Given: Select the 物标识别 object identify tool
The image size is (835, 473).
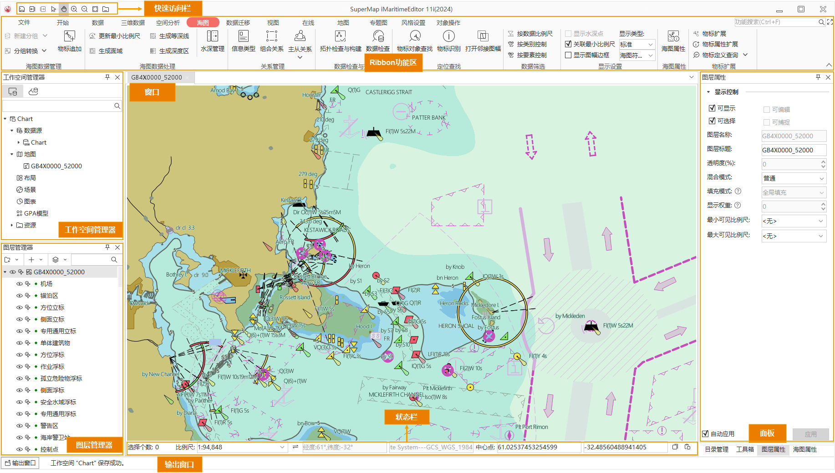Looking at the screenshot, I should click(x=448, y=40).
